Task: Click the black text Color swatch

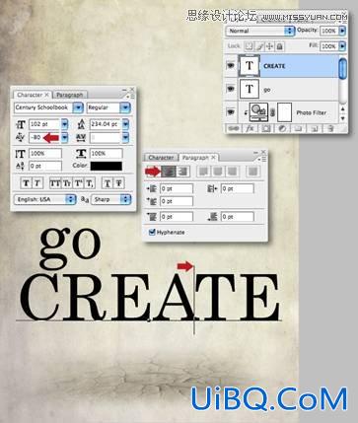Action: click(x=107, y=166)
